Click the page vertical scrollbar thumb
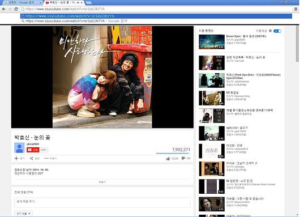Image resolution: width=300 pixels, height=217 pixels. pyautogui.click(x=297, y=44)
